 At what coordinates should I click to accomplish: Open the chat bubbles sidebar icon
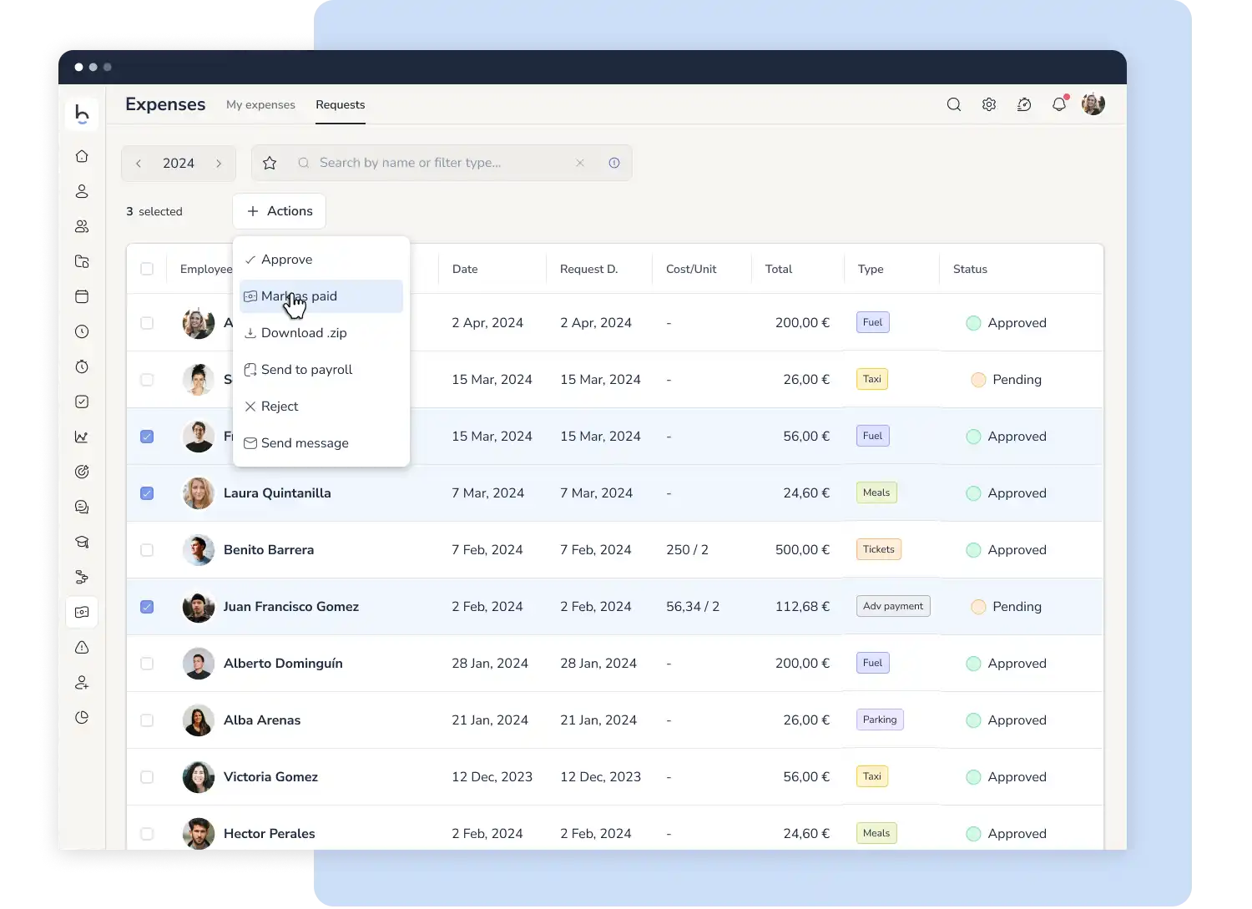coord(82,507)
